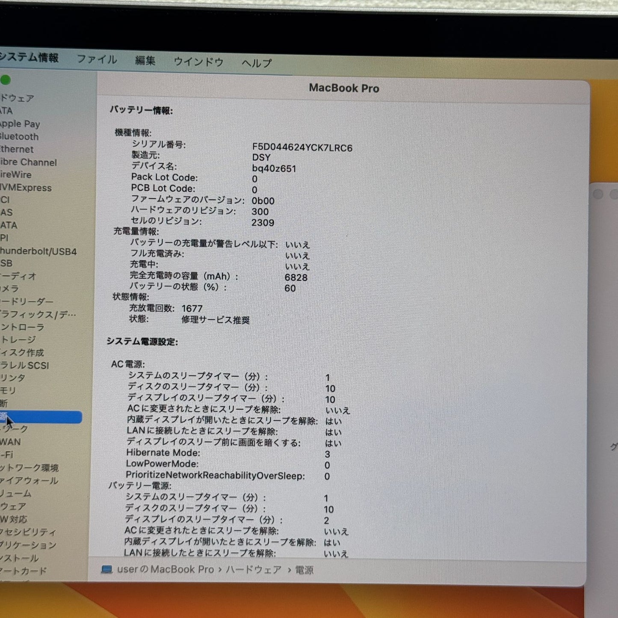Select the オーディオ sidebar item
This screenshot has width=618, height=618.
[18, 276]
